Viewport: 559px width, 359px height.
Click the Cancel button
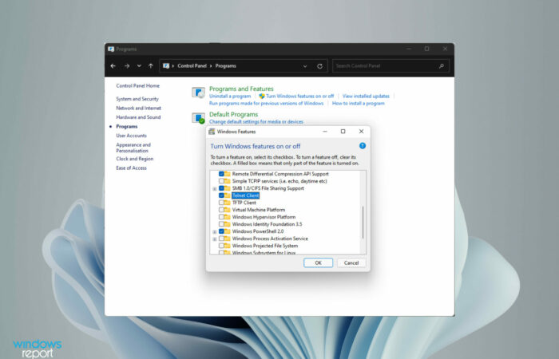click(x=351, y=262)
